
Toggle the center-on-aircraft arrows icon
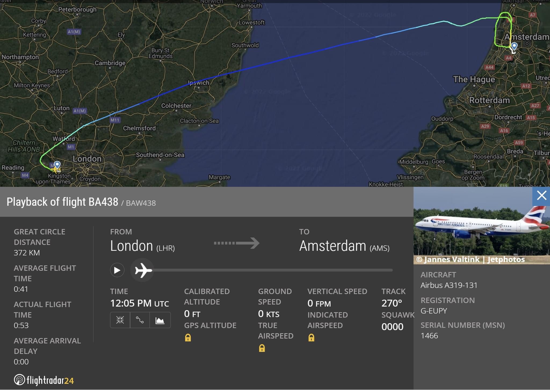pyautogui.click(x=120, y=320)
